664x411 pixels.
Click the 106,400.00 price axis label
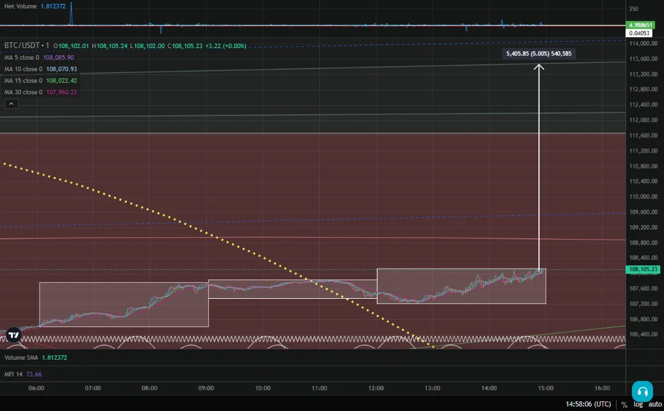(x=643, y=334)
